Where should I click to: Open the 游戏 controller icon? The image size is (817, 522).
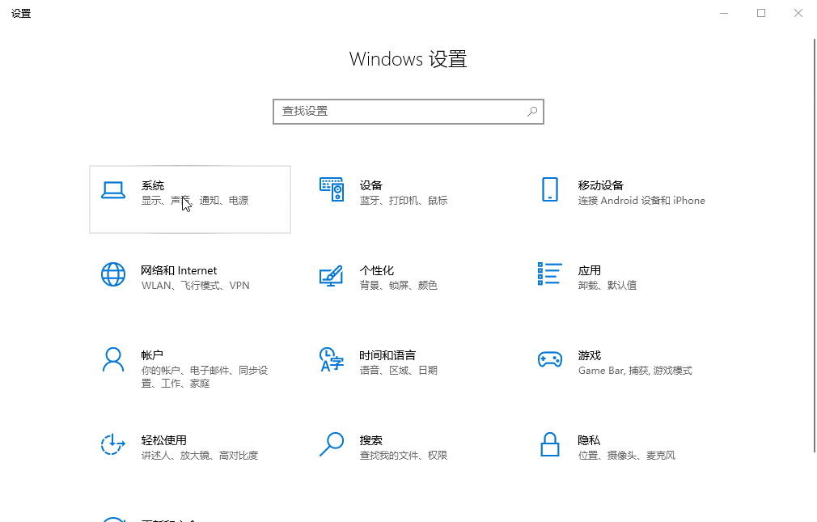550,359
